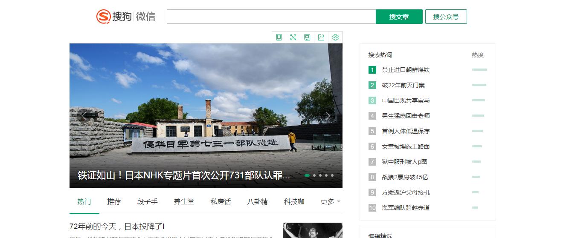Click the share arrow icon

click(x=321, y=37)
